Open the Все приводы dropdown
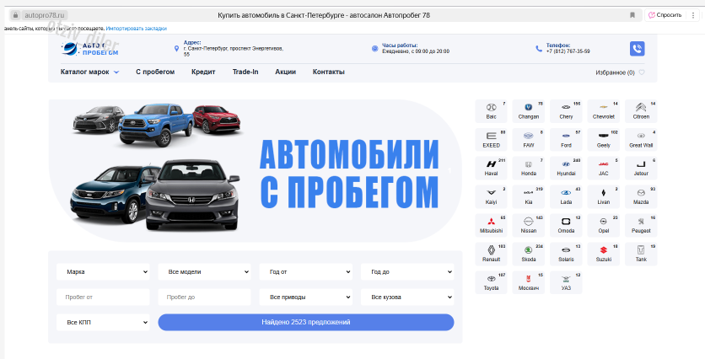Screen dimensions: 705x359 click(x=306, y=297)
